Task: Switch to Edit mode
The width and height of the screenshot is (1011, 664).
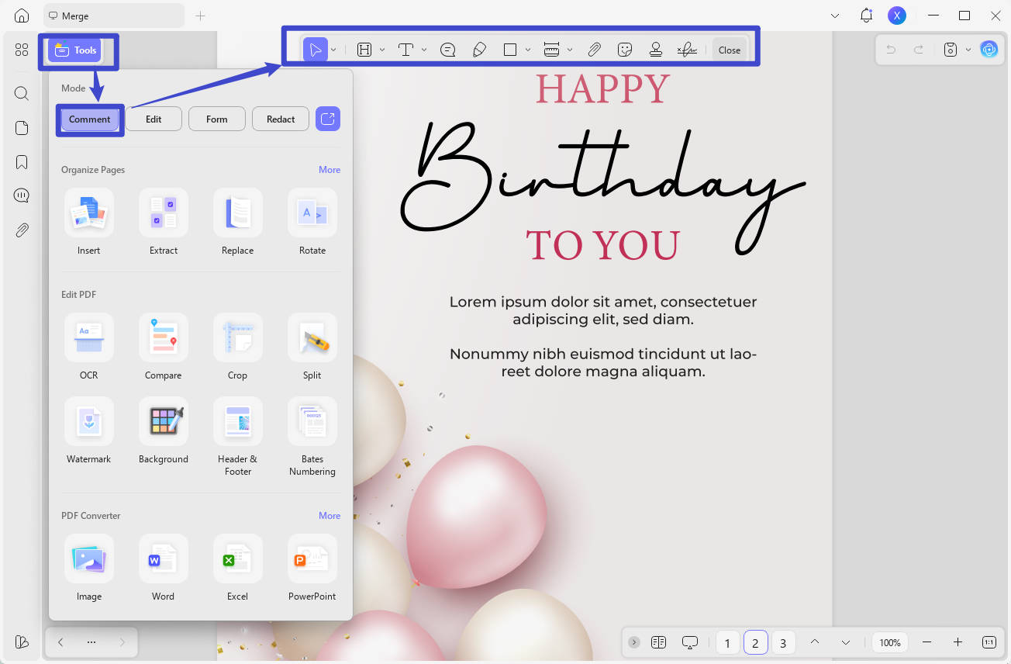Action: pos(154,119)
